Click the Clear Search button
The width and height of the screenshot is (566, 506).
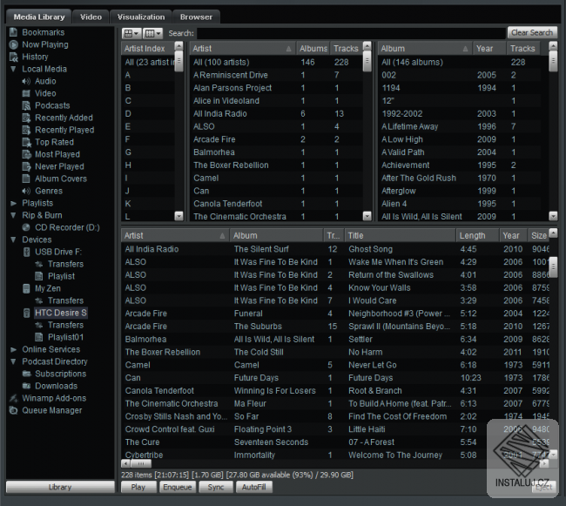[532, 32]
